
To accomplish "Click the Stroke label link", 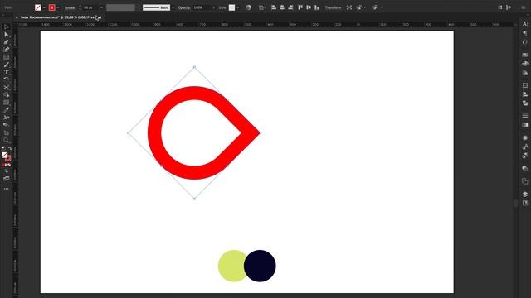I will [70, 7].
